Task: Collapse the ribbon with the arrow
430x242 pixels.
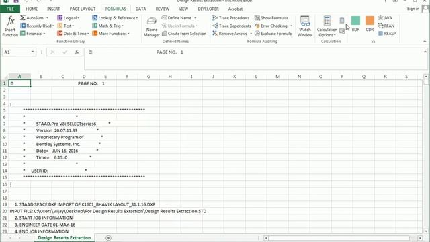Action: 425,42
